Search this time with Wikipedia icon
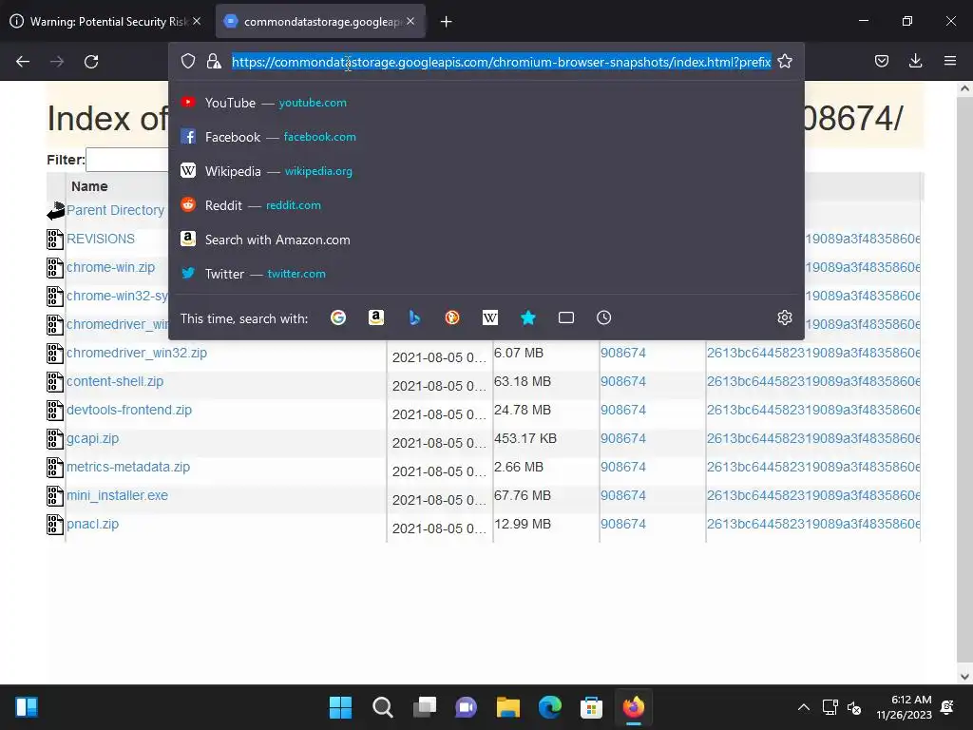The image size is (973, 730). tap(490, 317)
